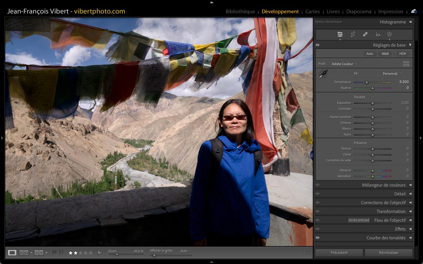Open the Profil Adobe Couleur dropdown
The height and width of the screenshot is (264, 423).
click(x=344, y=64)
